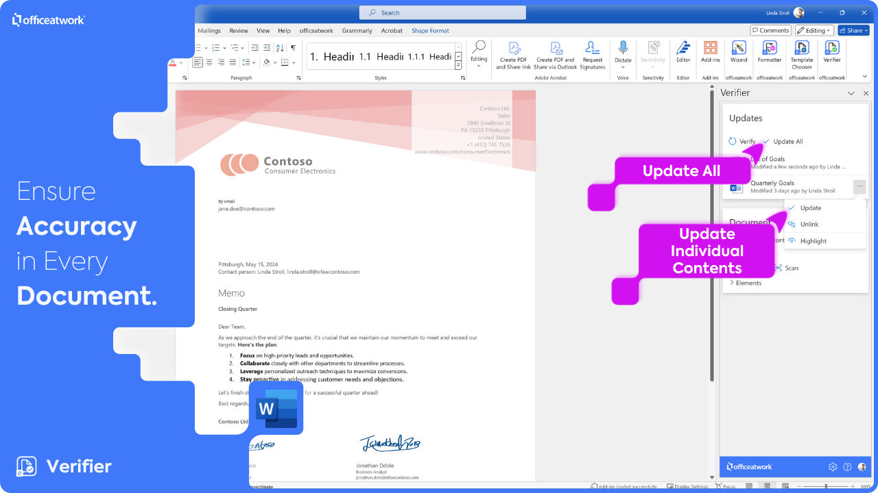Apply paragraph shading fill color
The image size is (878, 493).
tap(266, 62)
